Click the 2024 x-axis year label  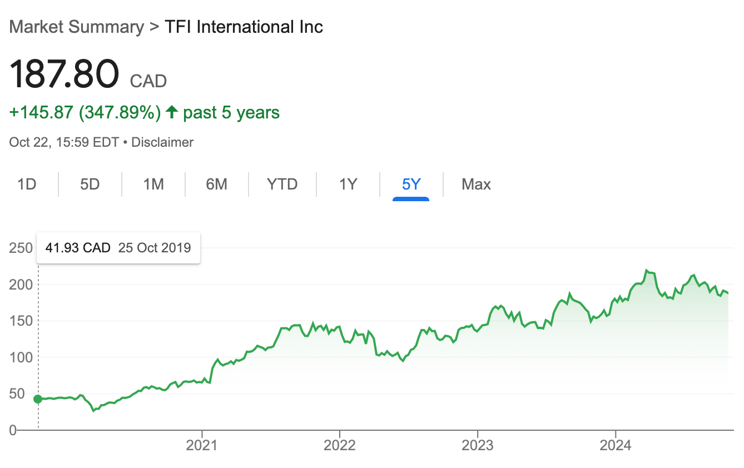(616, 446)
